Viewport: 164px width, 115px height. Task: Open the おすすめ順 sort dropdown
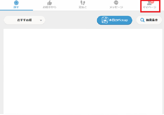pyautogui.click(x=25, y=20)
